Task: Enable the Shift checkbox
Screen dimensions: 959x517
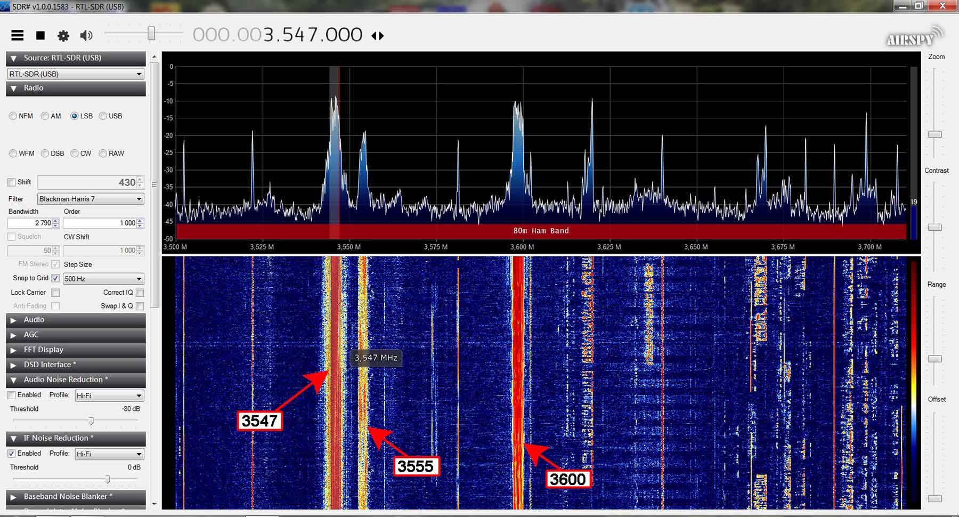Action: 12,182
